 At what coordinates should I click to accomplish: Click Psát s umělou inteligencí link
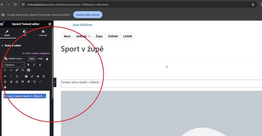(36, 53)
